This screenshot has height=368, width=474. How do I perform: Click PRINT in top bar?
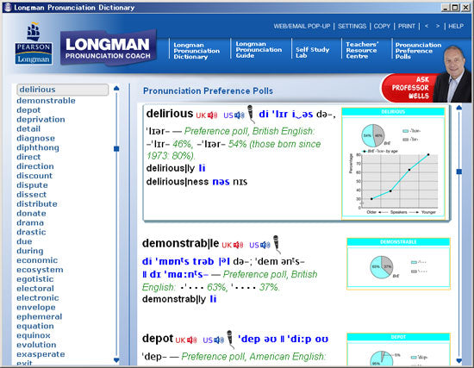406,27
